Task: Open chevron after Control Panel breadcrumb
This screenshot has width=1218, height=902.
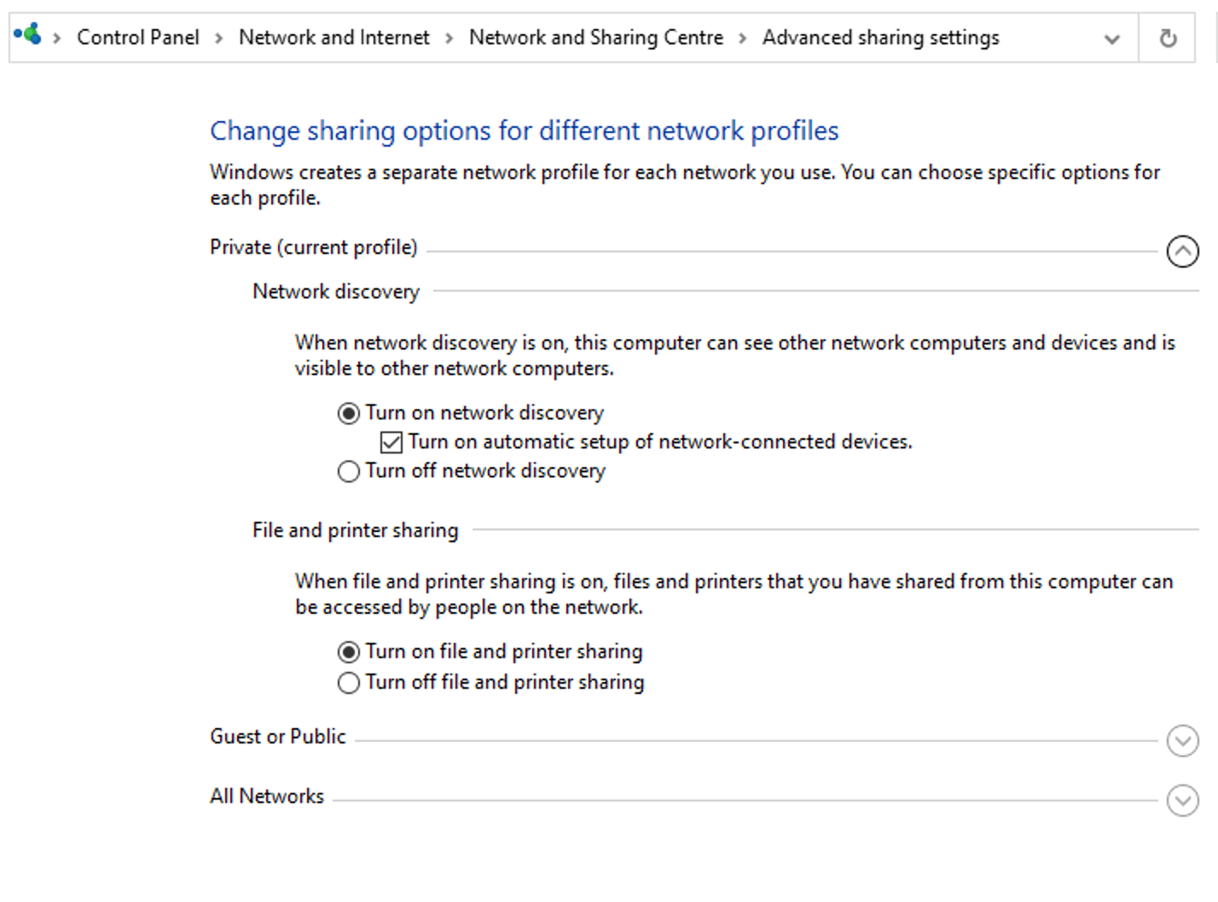Action: tap(219, 38)
